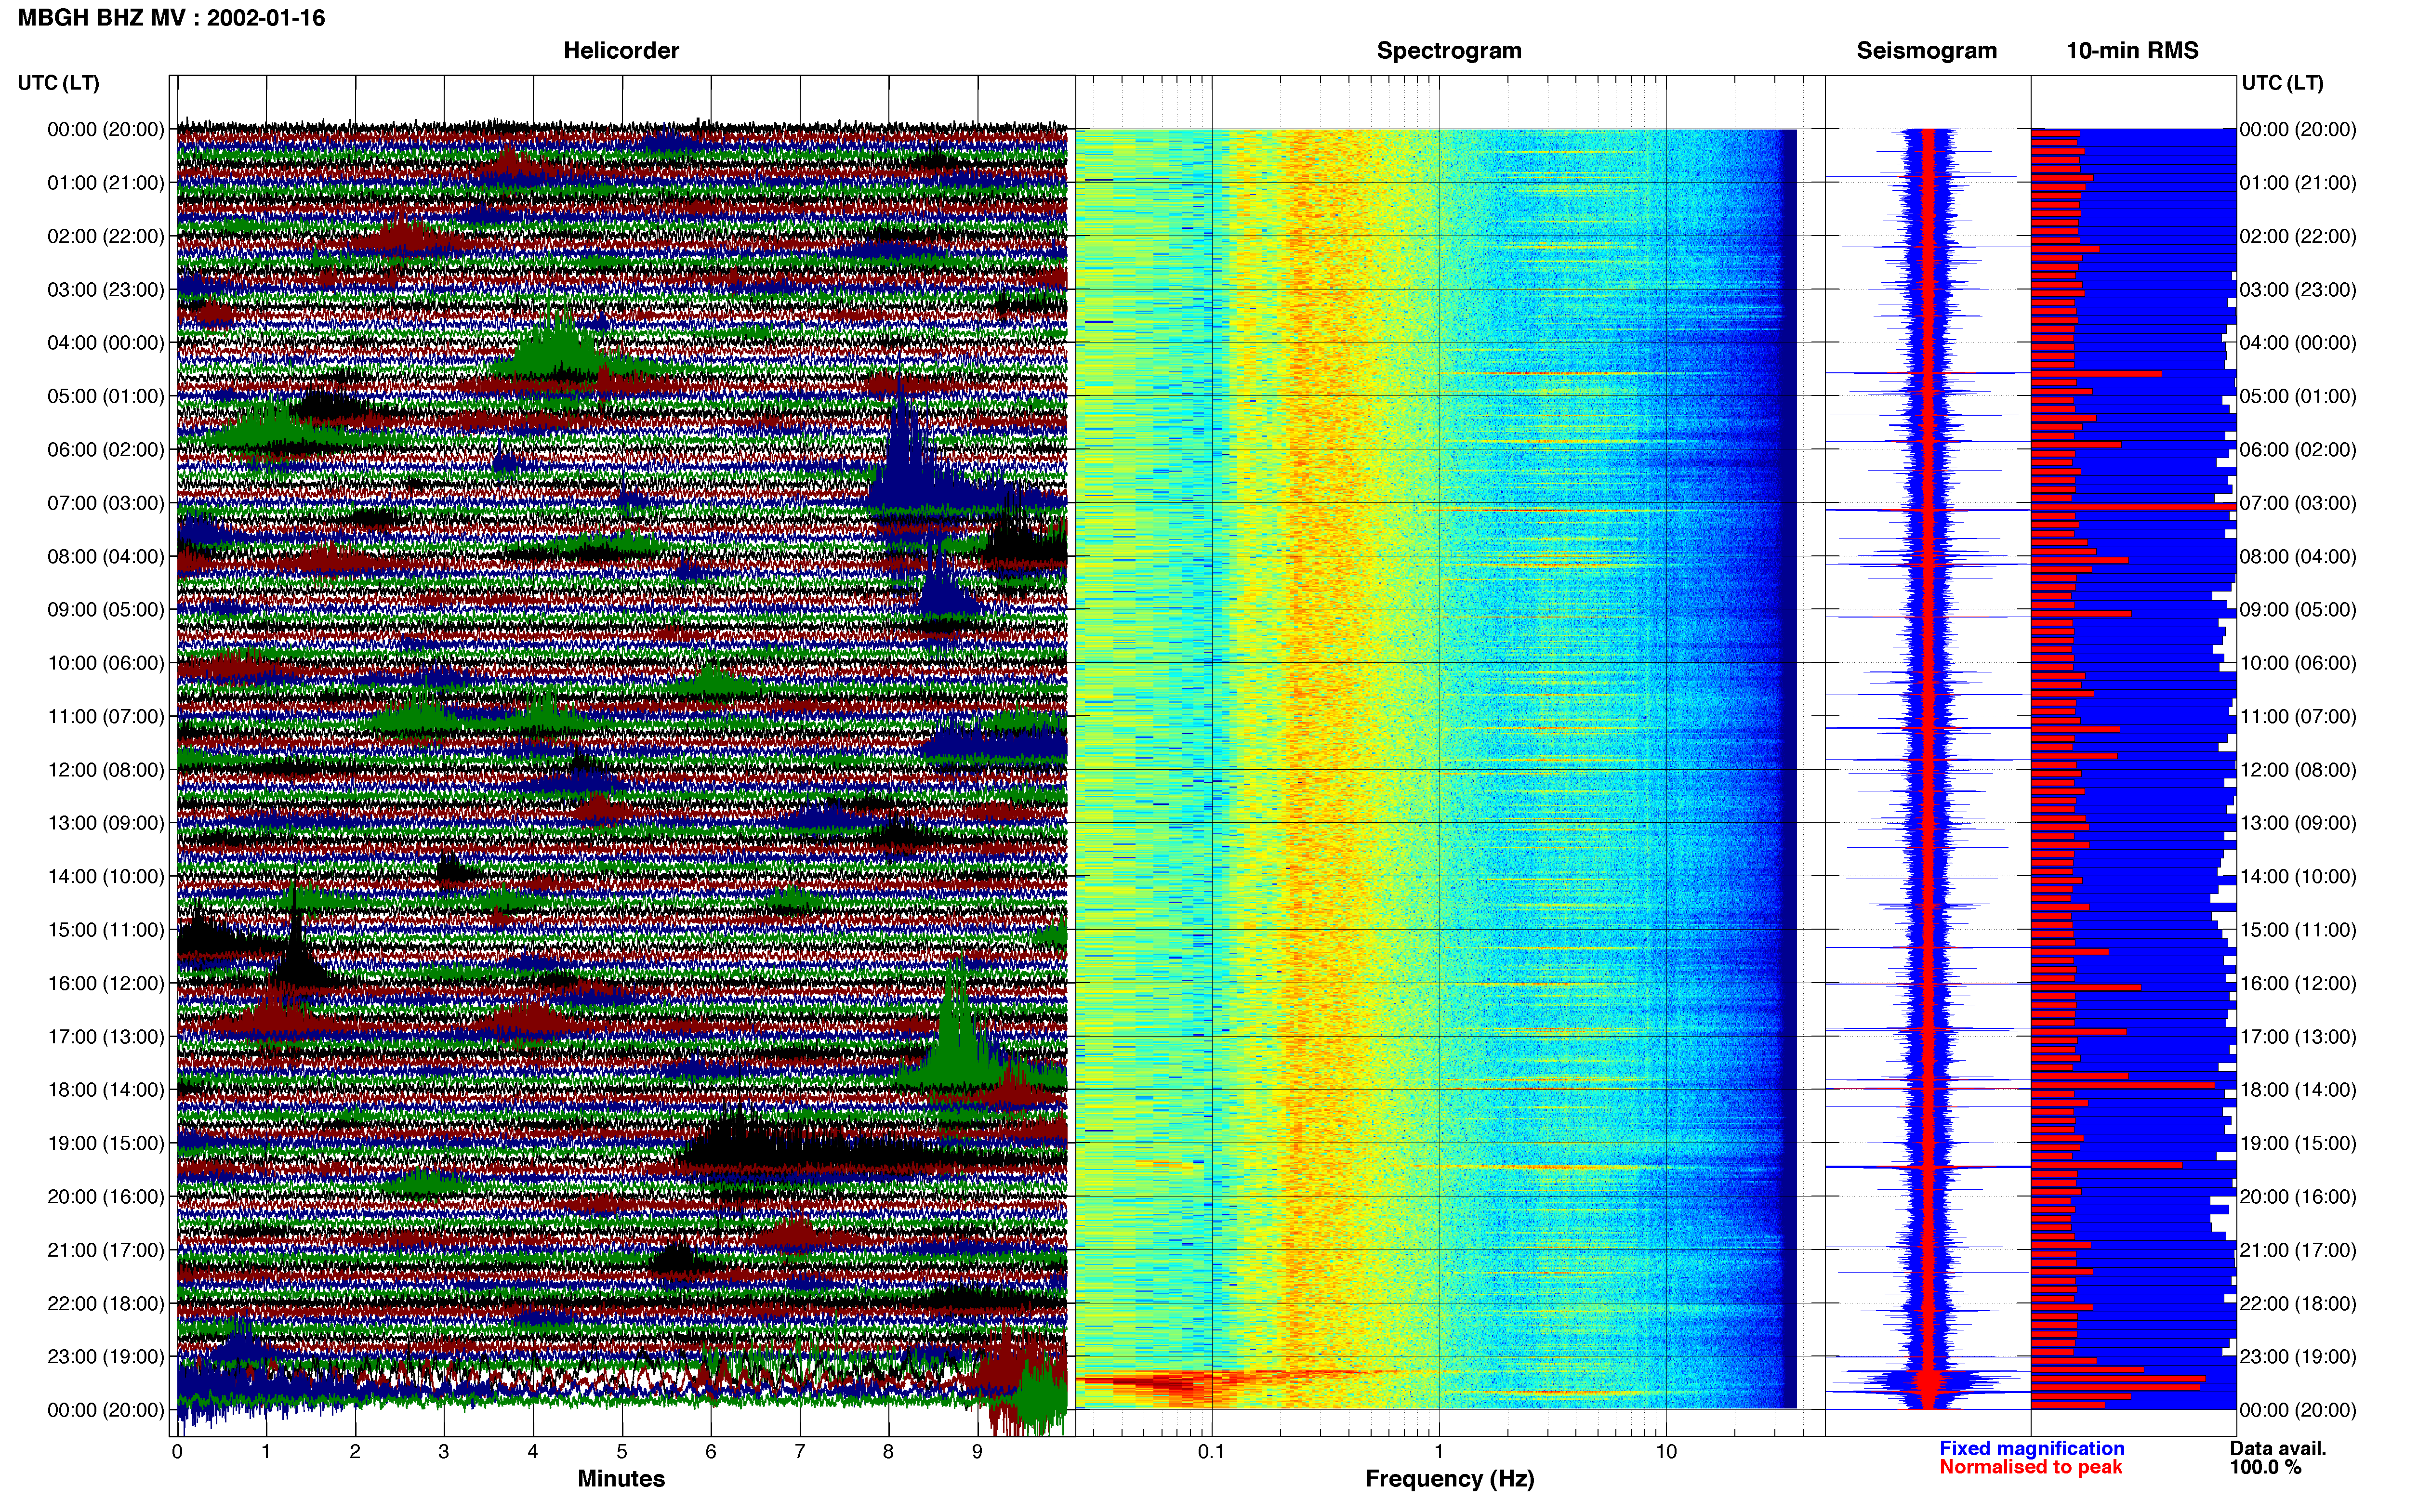The image size is (2418, 1512).
Task: Click the right 'UTC (LT)' axis label
Action: point(2282,83)
